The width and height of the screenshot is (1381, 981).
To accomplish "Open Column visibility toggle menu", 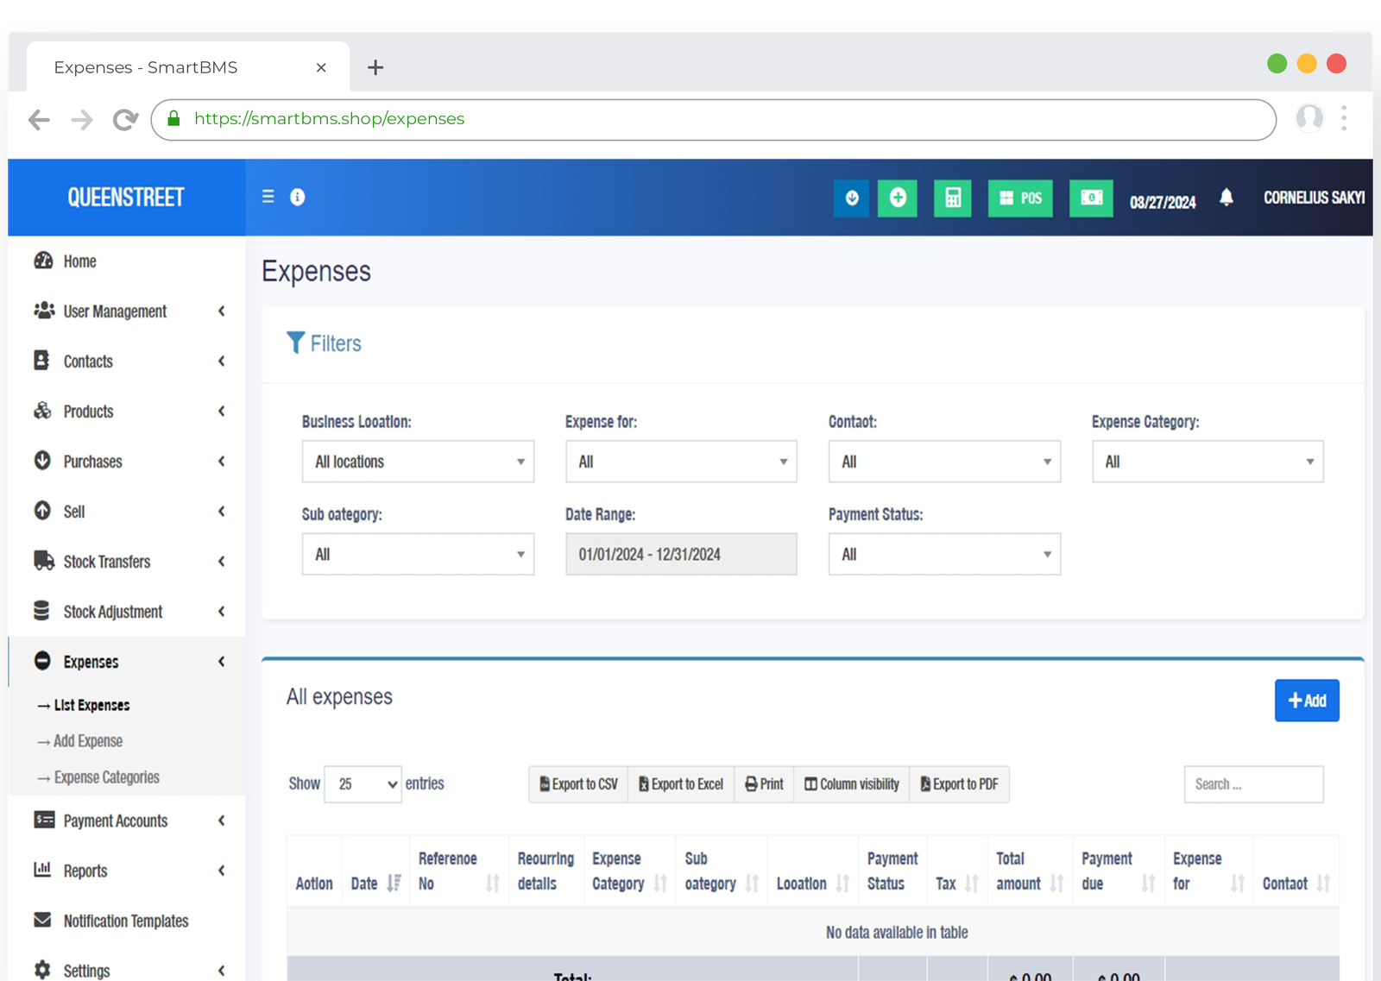I will 852,784.
